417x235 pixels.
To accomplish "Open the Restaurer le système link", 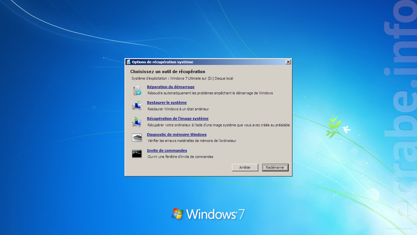I will tap(167, 102).
